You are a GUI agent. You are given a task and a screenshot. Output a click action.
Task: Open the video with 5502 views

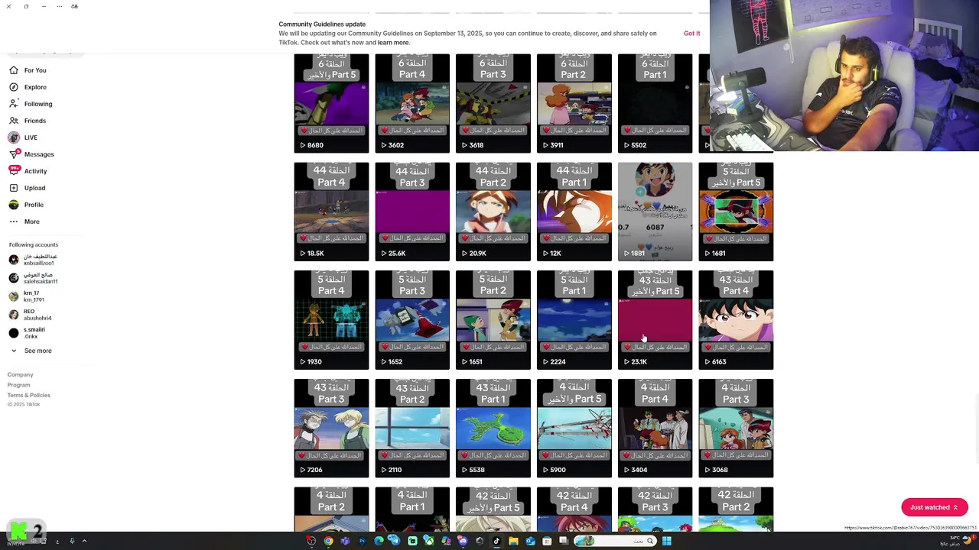[x=655, y=103]
